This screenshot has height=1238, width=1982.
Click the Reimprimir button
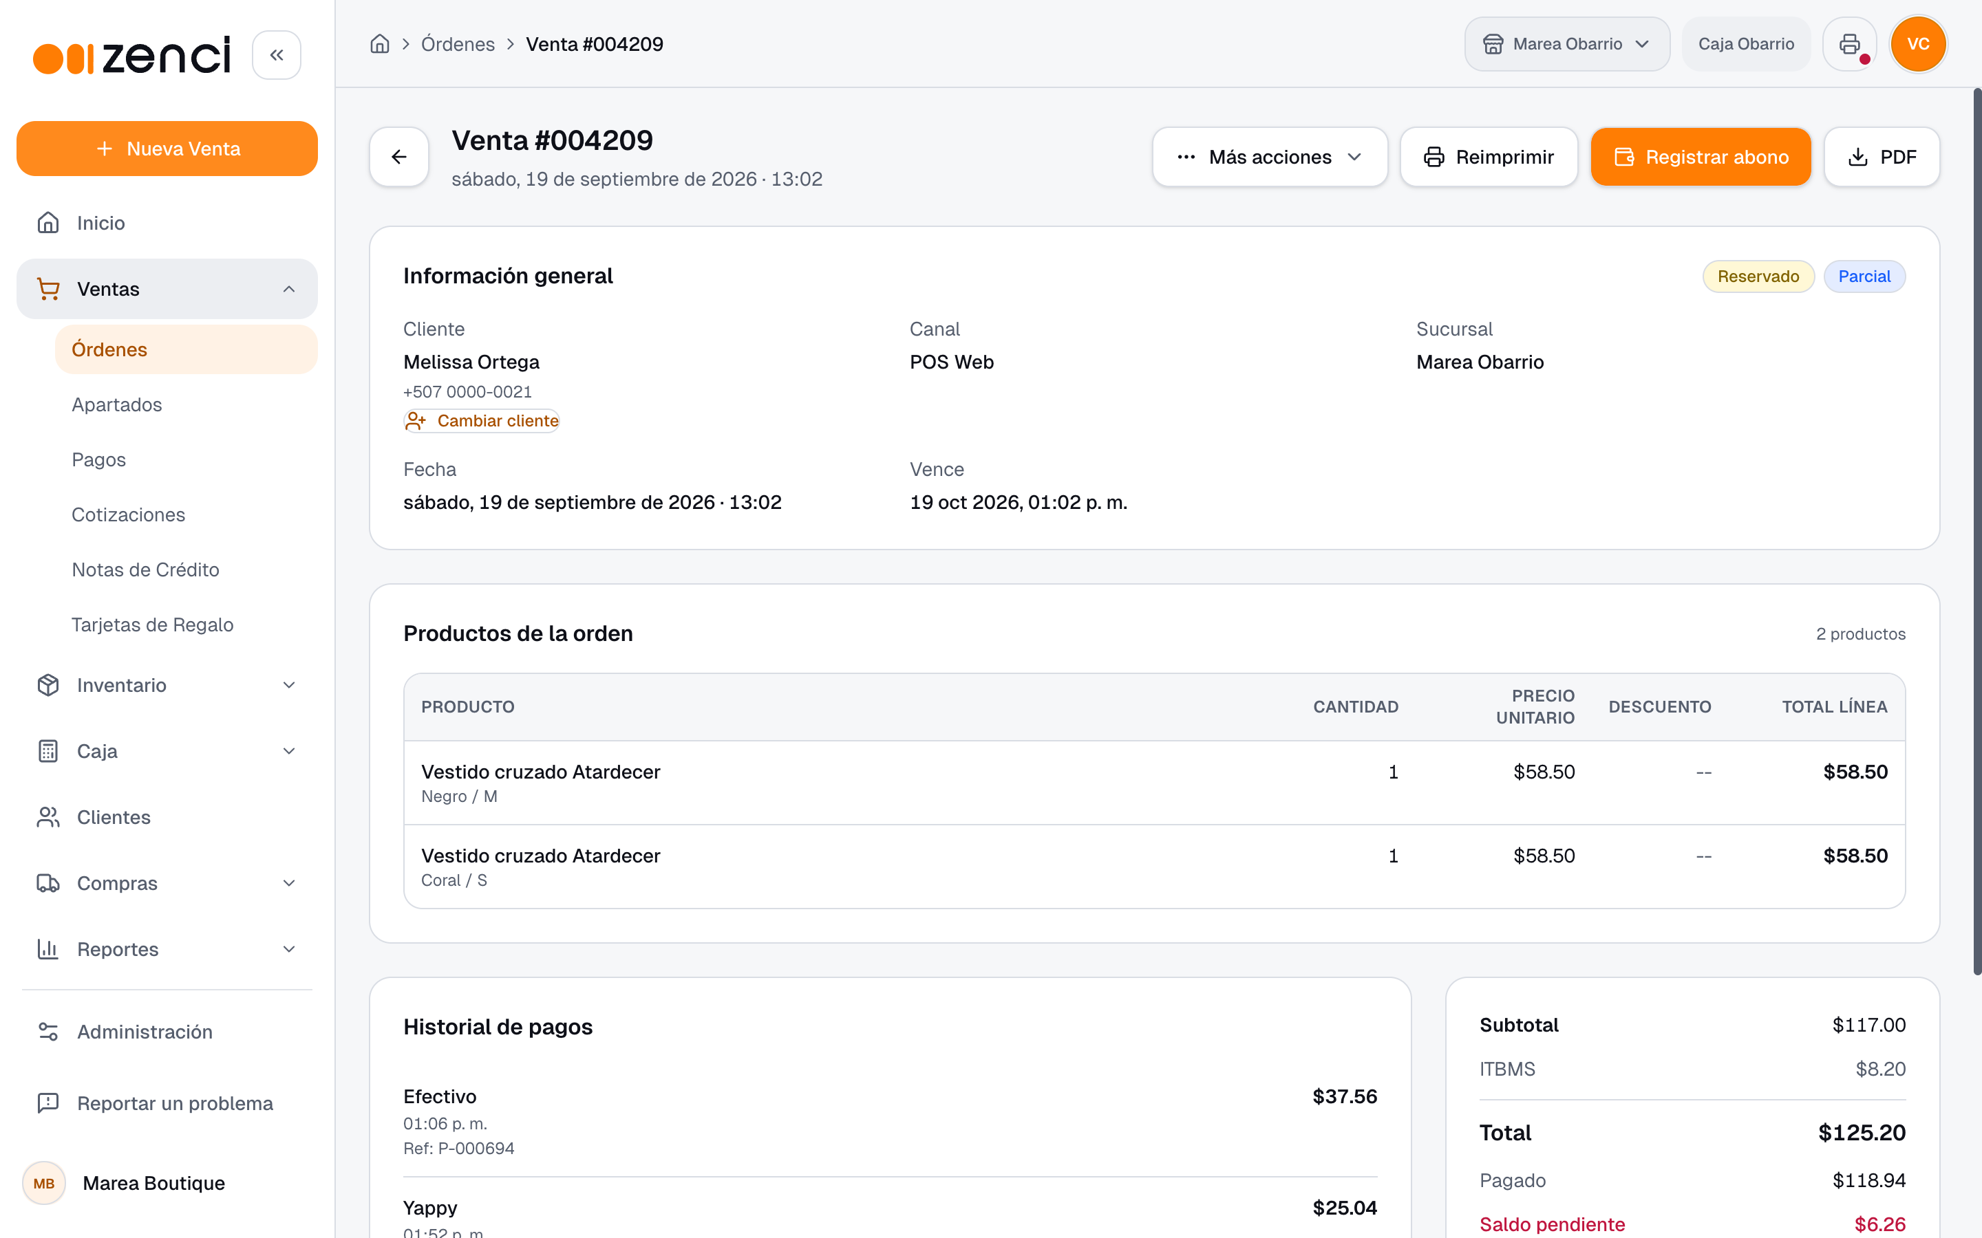tap(1488, 156)
